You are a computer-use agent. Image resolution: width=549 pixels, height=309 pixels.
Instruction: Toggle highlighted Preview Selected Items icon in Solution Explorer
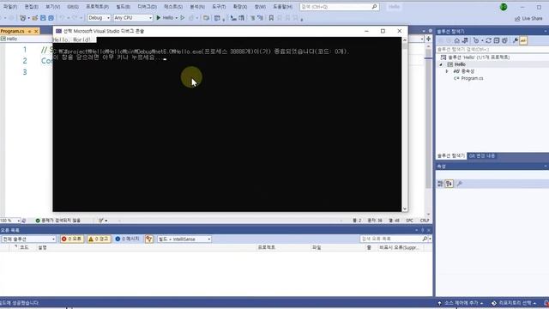click(523, 40)
